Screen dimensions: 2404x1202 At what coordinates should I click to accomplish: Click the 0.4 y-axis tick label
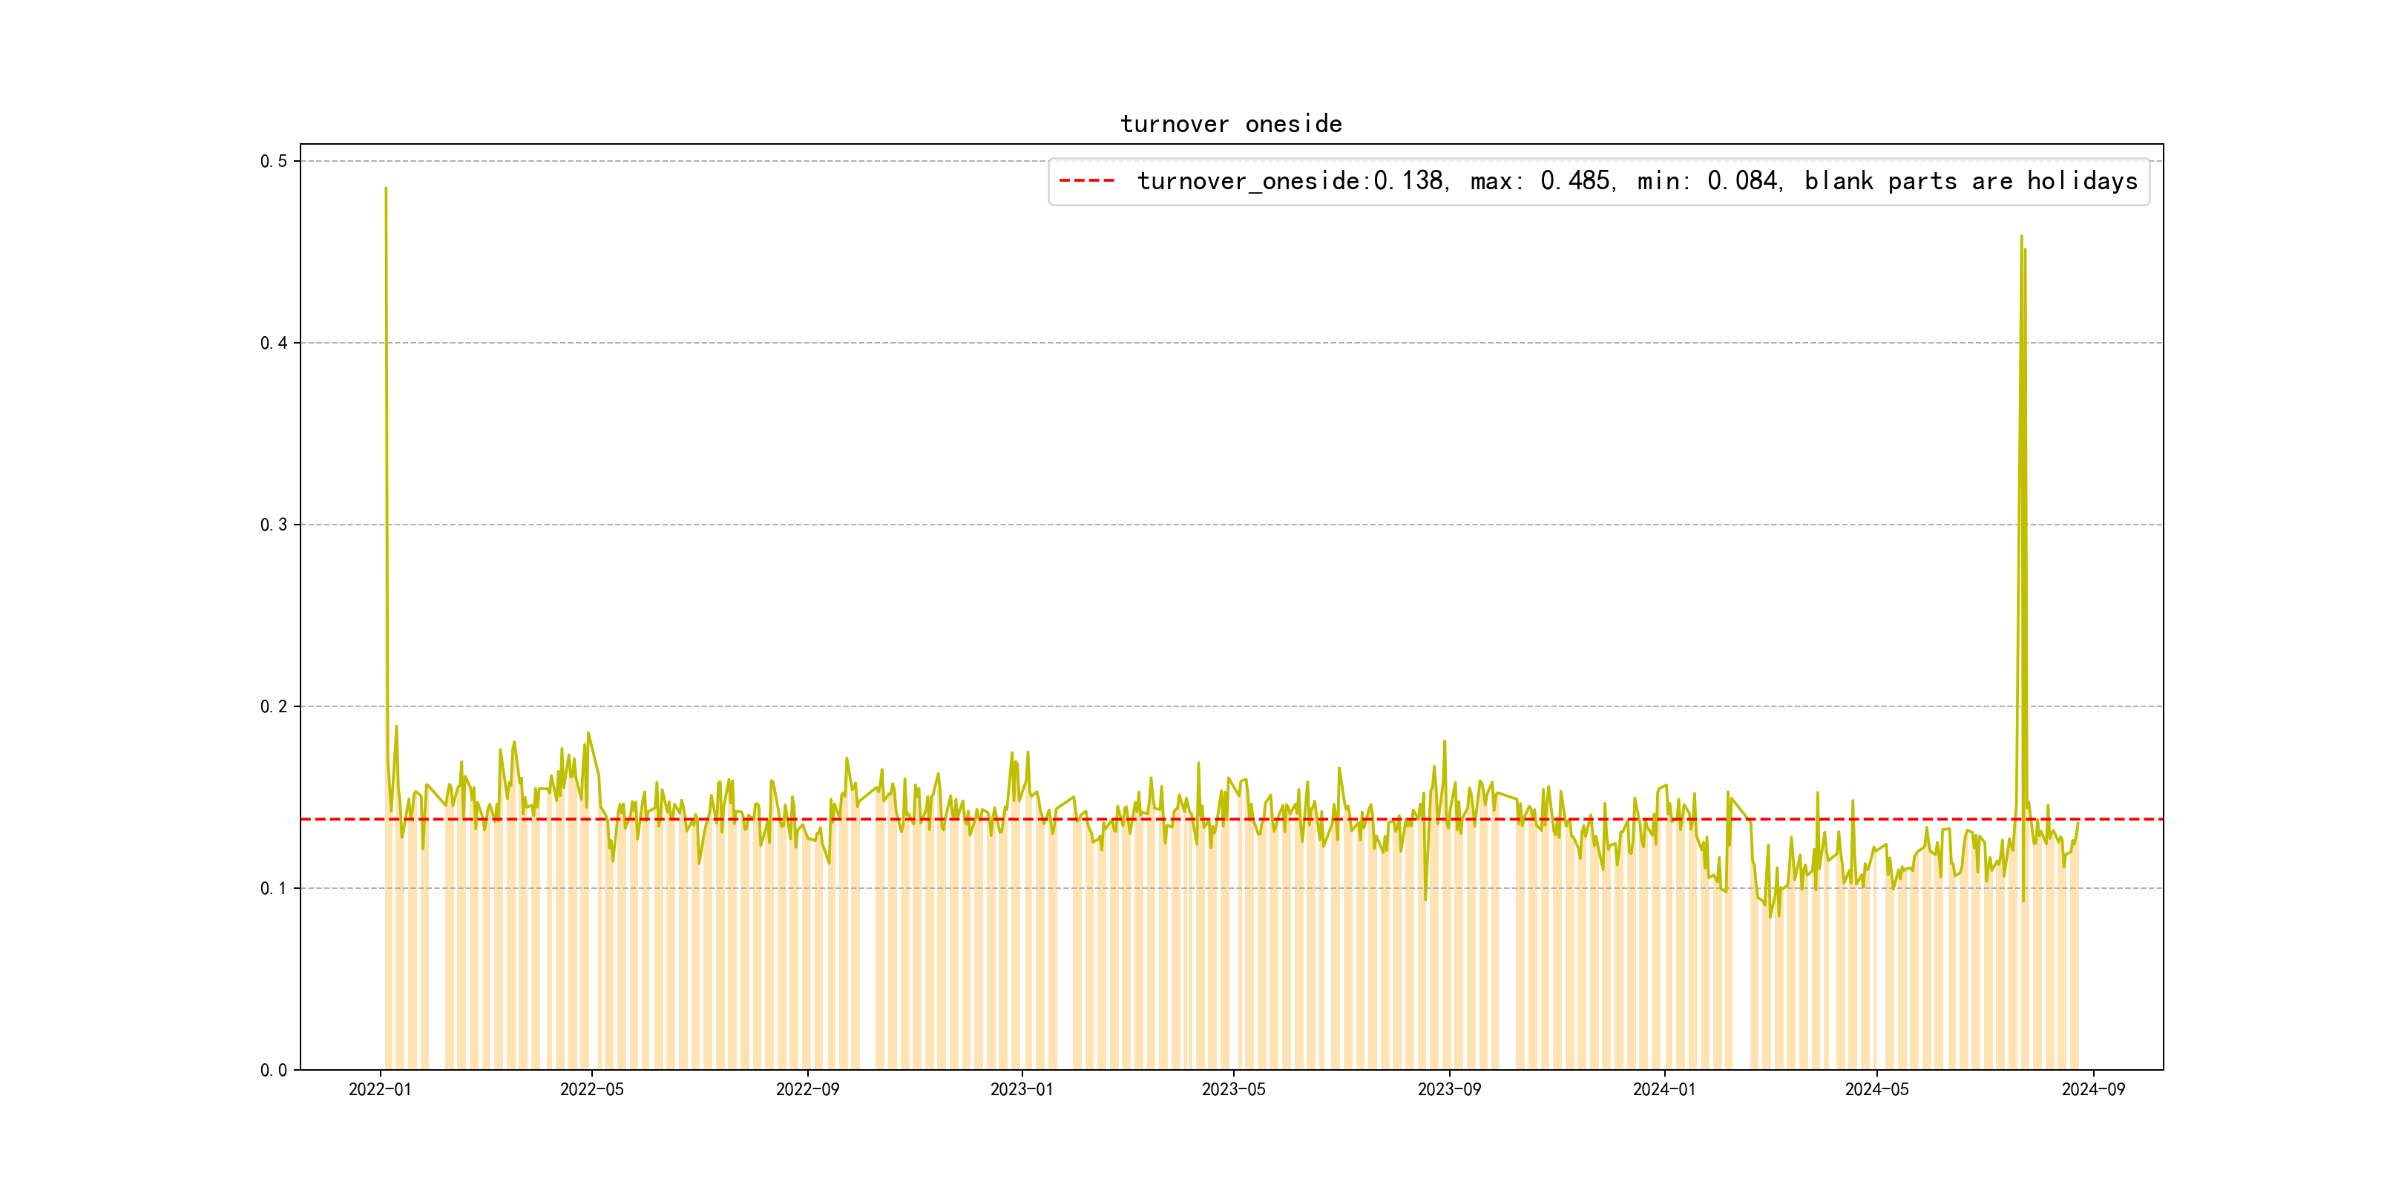click(274, 344)
